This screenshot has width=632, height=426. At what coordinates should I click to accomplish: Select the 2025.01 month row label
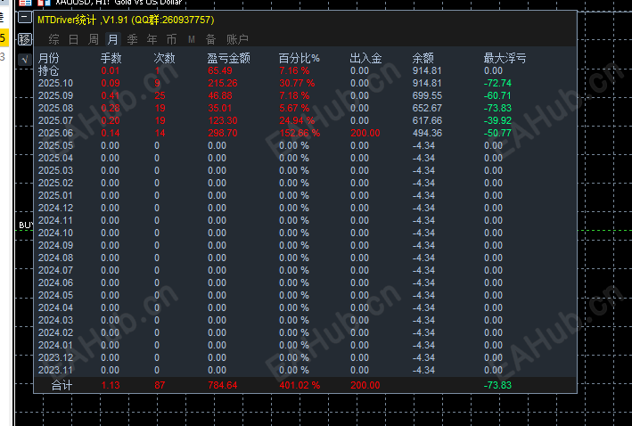55,196
